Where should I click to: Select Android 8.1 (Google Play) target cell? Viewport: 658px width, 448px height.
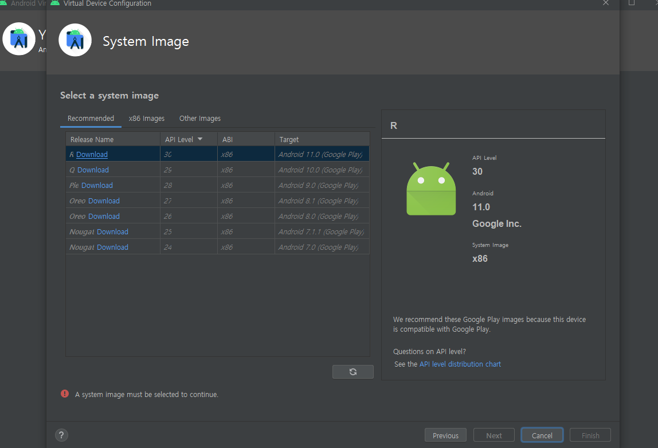322,201
